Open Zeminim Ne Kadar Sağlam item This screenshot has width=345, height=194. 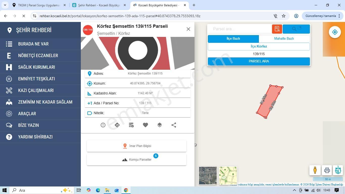[40, 102]
